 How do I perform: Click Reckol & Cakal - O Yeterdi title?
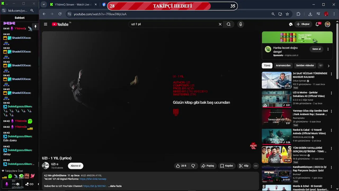coord(309,132)
